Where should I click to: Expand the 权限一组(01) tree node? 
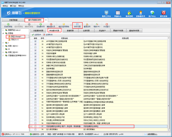3,46
